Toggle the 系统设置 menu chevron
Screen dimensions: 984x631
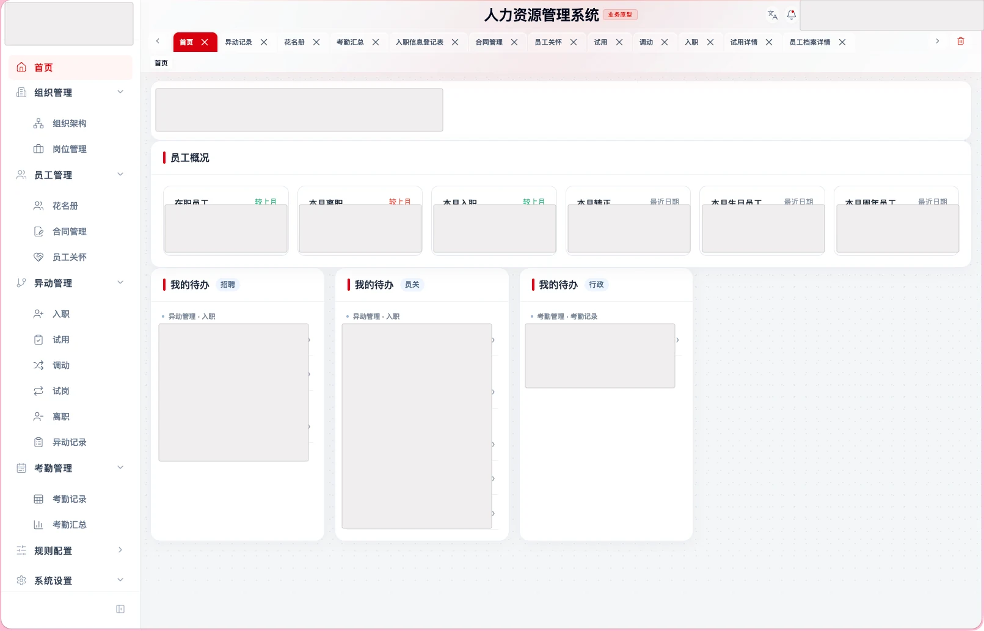120,580
